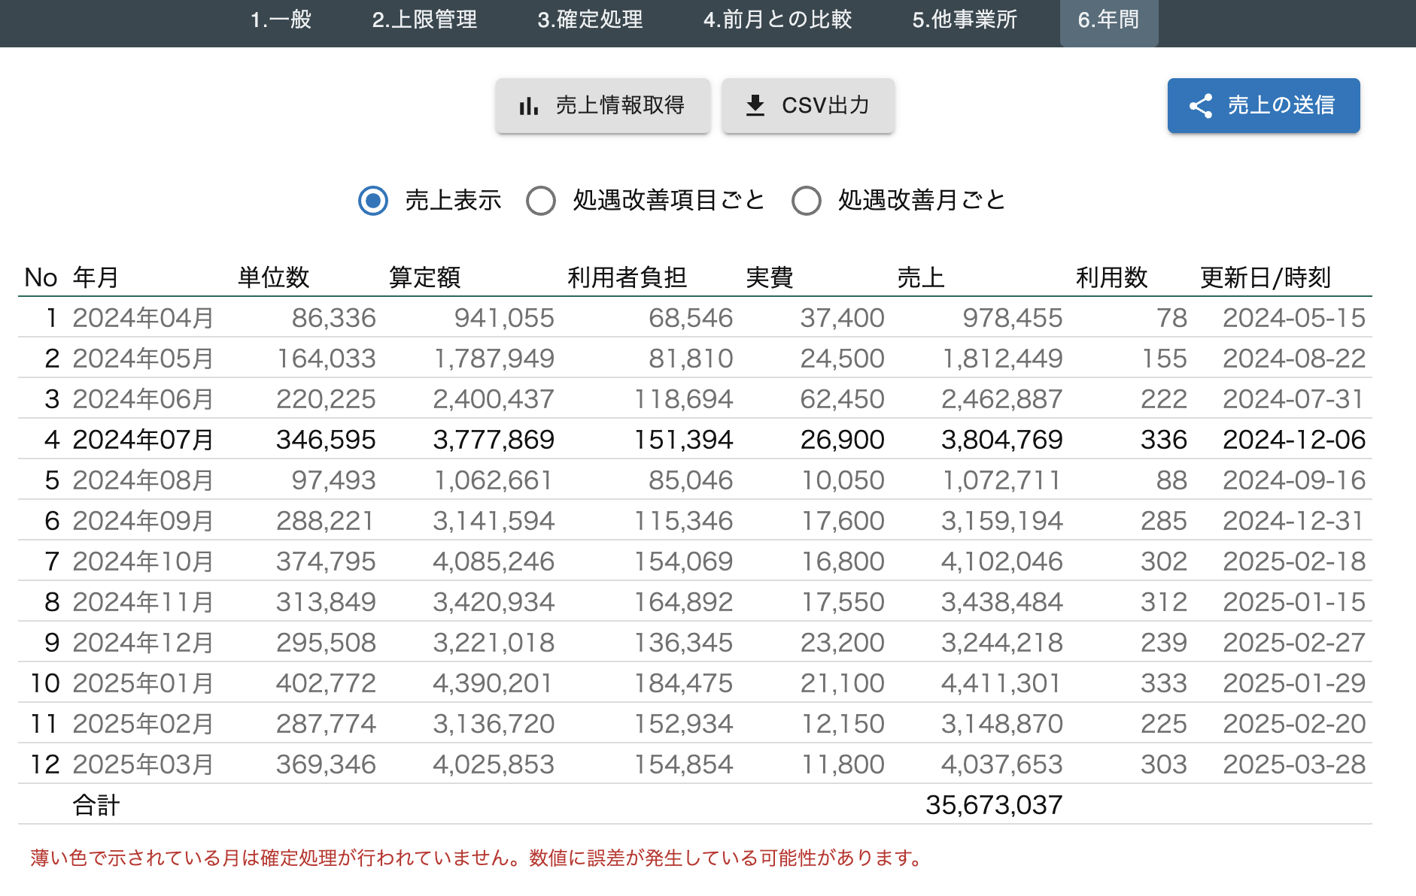1416x896 pixels.
Task: Click the 合計 label
Action: tap(96, 805)
